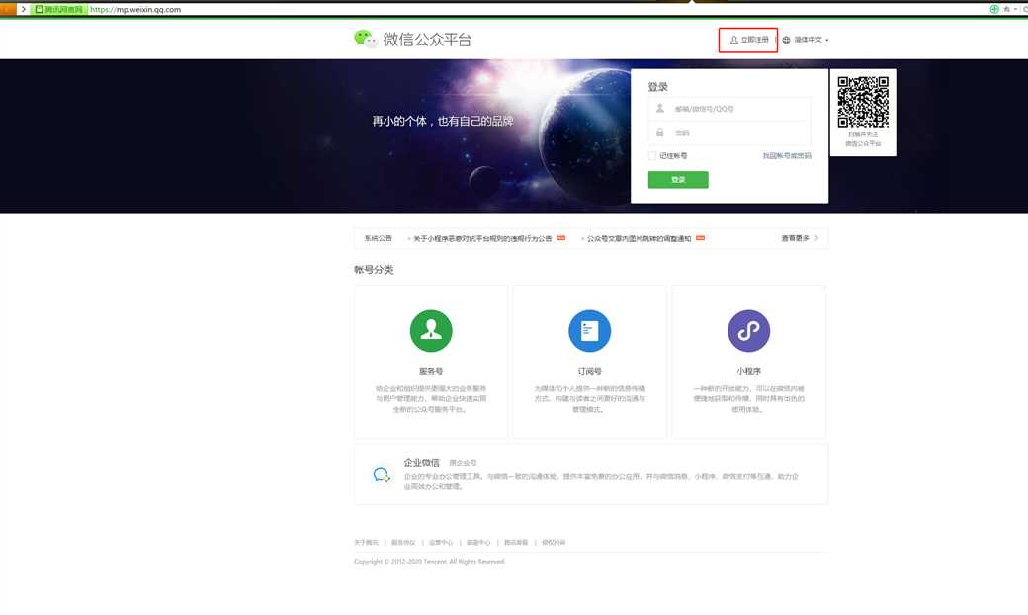The width and height of the screenshot is (1028, 615).
Task: Click the 企业微信 chat bubble icon
Action: click(382, 474)
